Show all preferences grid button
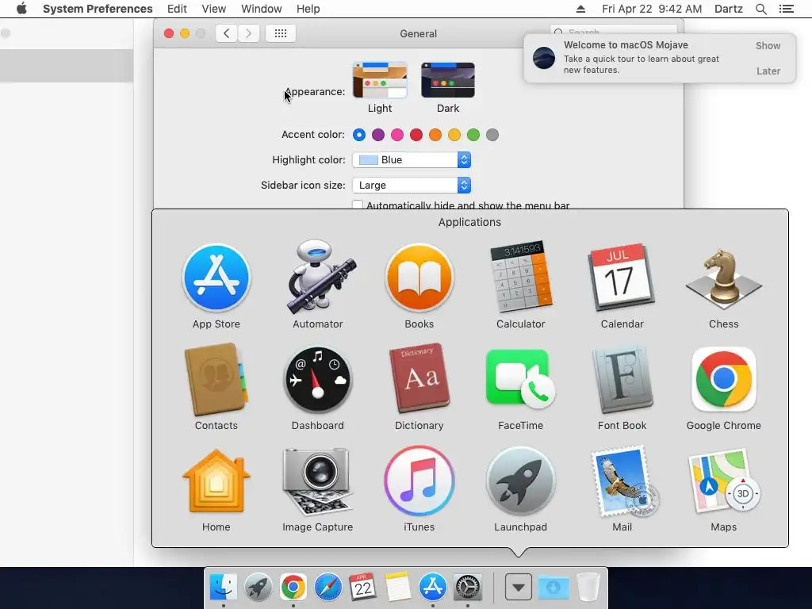Viewport: 812px width, 609px height. (x=281, y=33)
